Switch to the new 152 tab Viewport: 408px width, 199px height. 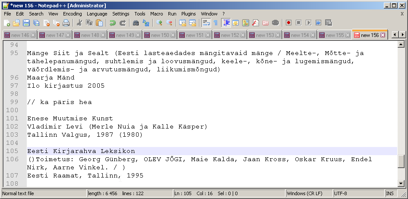(x=230, y=35)
